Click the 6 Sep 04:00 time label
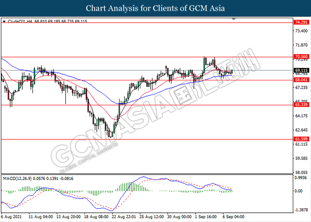This screenshot has width=311, height=222. coord(233,217)
